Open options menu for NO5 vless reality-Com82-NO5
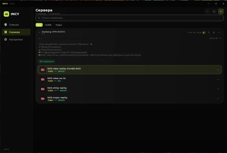The width and height of the screenshot is (227, 153). 218,70
